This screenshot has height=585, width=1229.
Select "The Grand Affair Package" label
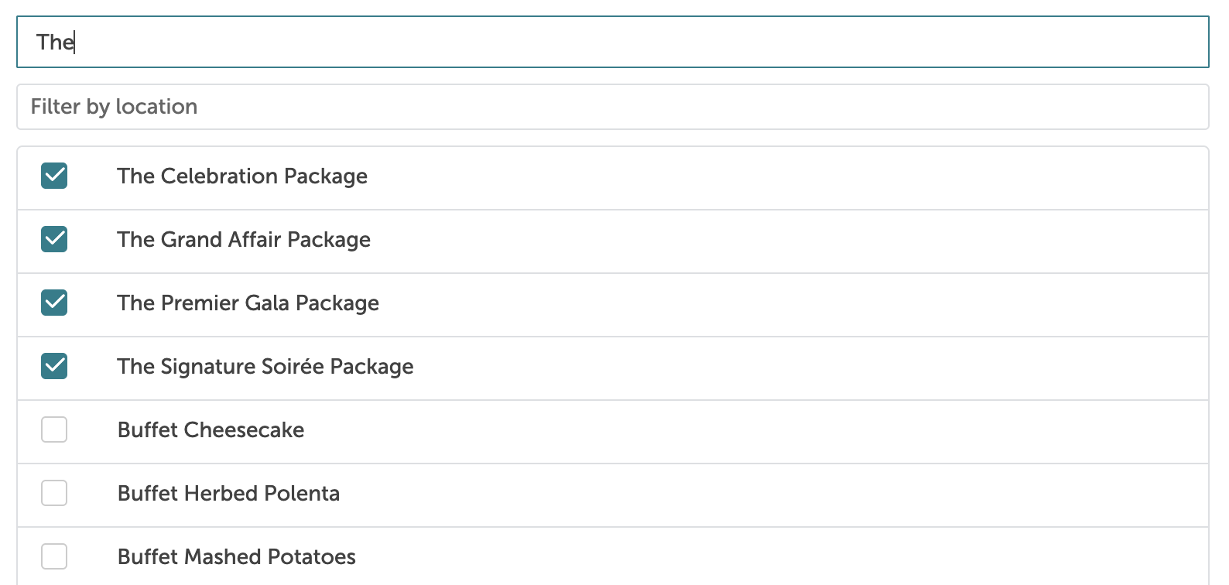(x=244, y=240)
